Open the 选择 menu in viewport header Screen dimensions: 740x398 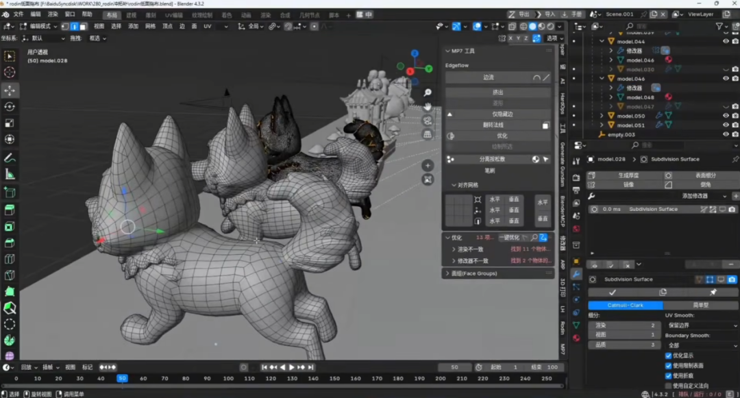116,27
